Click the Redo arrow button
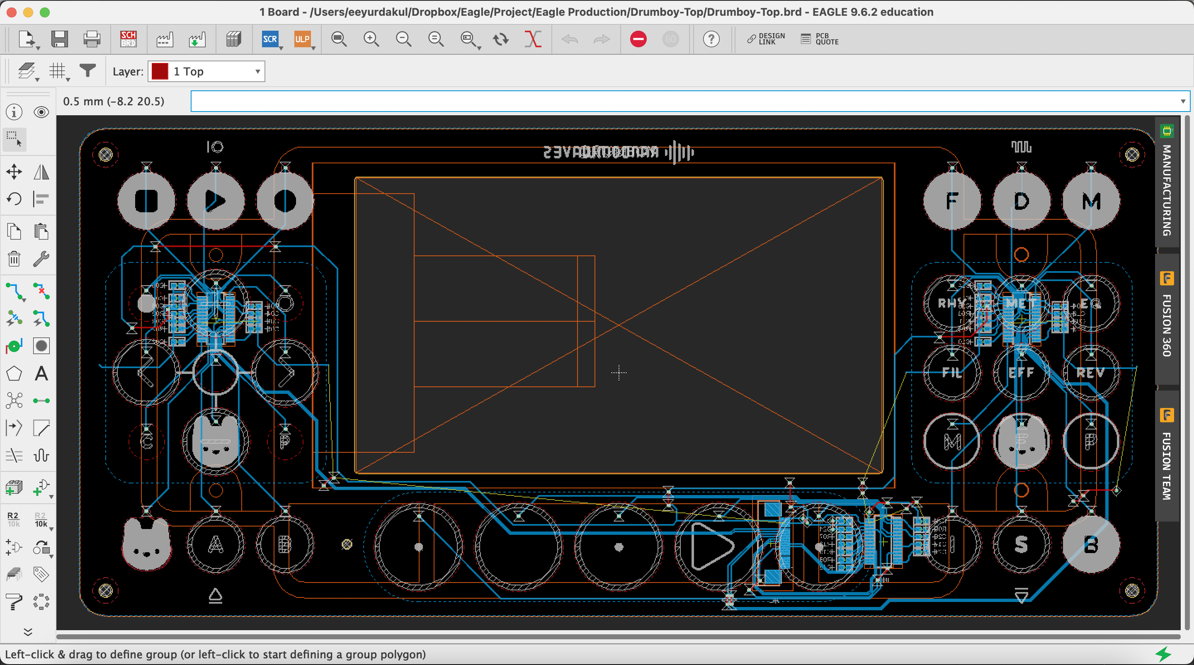Image resolution: width=1194 pixels, height=665 pixels. click(x=602, y=39)
